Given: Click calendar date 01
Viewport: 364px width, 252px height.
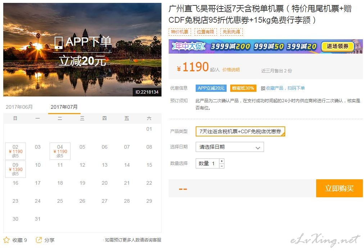Looking at the screenshot, I should click(x=149, y=129).
